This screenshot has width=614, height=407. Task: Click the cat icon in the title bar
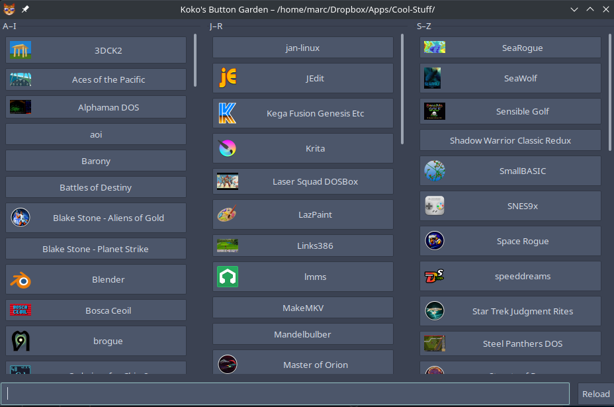[x=8, y=9]
